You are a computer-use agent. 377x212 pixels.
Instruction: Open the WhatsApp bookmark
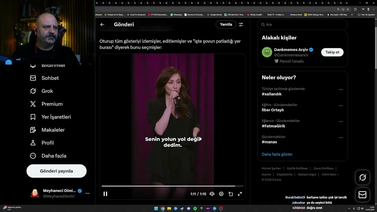click(x=176, y=14)
